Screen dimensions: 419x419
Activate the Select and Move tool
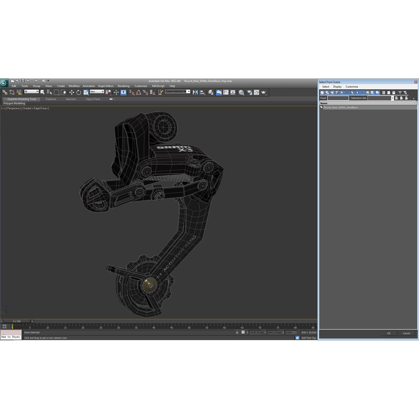click(x=72, y=92)
